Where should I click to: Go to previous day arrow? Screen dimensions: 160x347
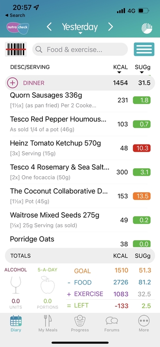coord(49,27)
